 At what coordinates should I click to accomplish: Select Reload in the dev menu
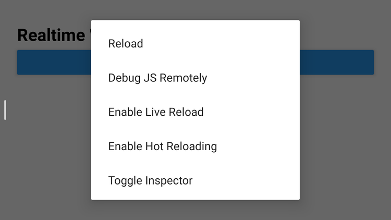pyautogui.click(x=195, y=44)
